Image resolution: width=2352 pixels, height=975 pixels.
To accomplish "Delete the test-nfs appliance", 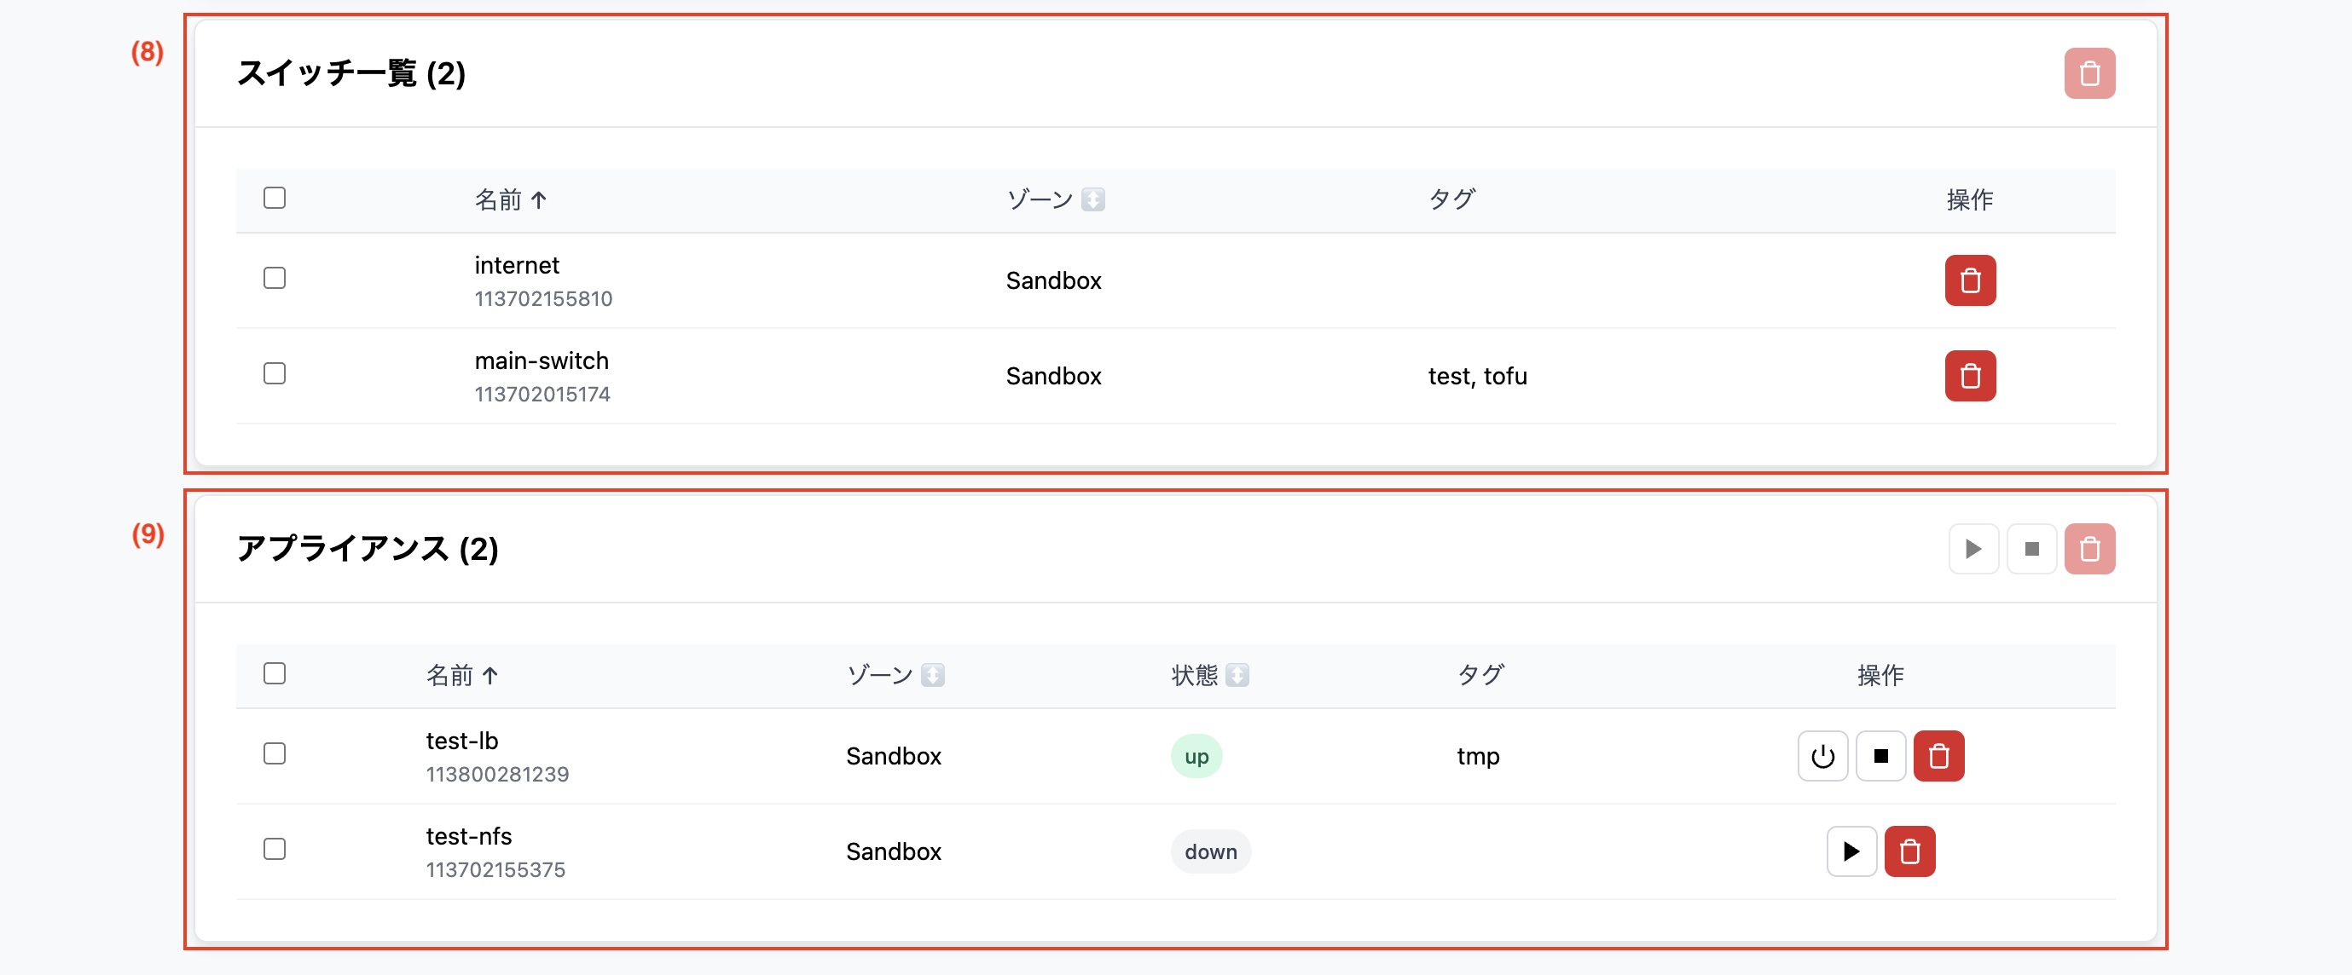I will pyautogui.click(x=1909, y=852).
